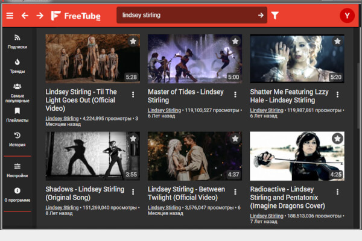Play Between Twilight thumbnail

[195, 156]
